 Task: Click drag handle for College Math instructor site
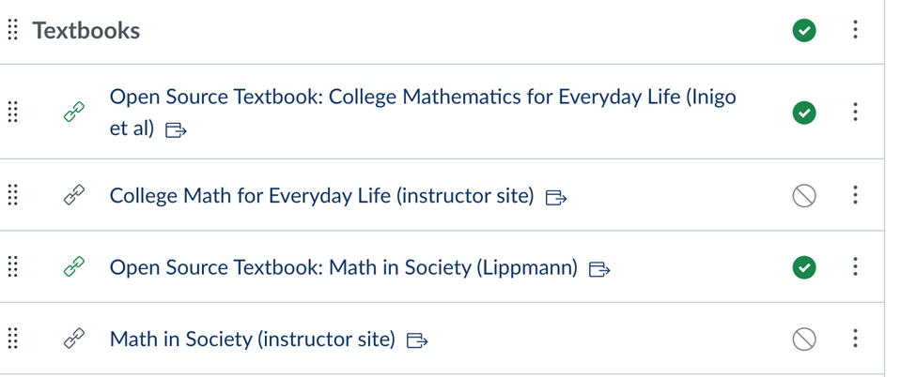13,195
